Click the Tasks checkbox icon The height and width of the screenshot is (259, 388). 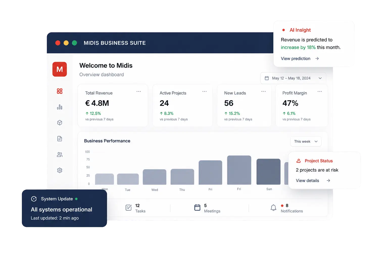pos(129,208)
